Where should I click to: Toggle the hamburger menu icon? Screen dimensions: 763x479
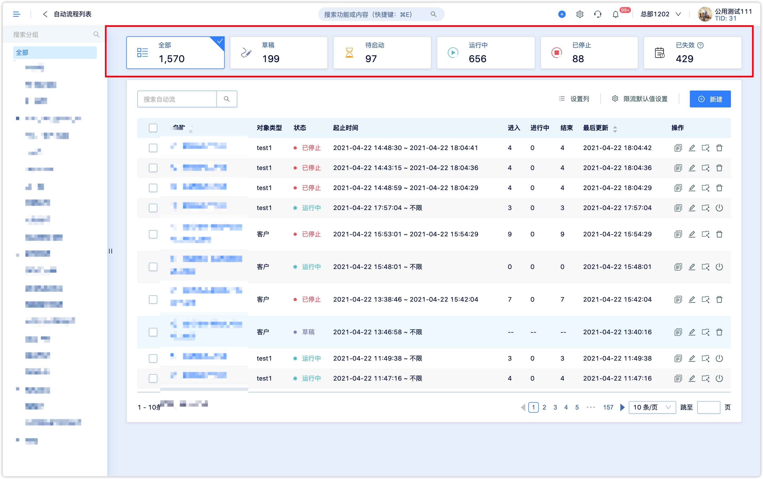tap(17, 14)
